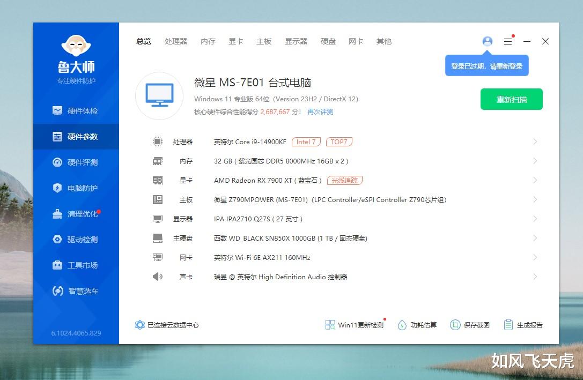Switch to the 内存 tab
The width and height of the screenshot is (583, 380).
tap(208, 41)
